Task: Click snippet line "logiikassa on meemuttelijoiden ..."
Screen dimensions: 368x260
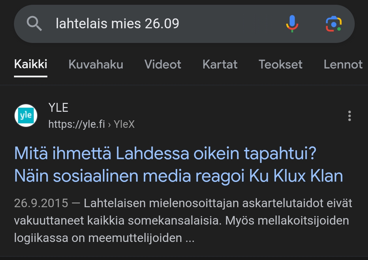Action: pos(104,238)
